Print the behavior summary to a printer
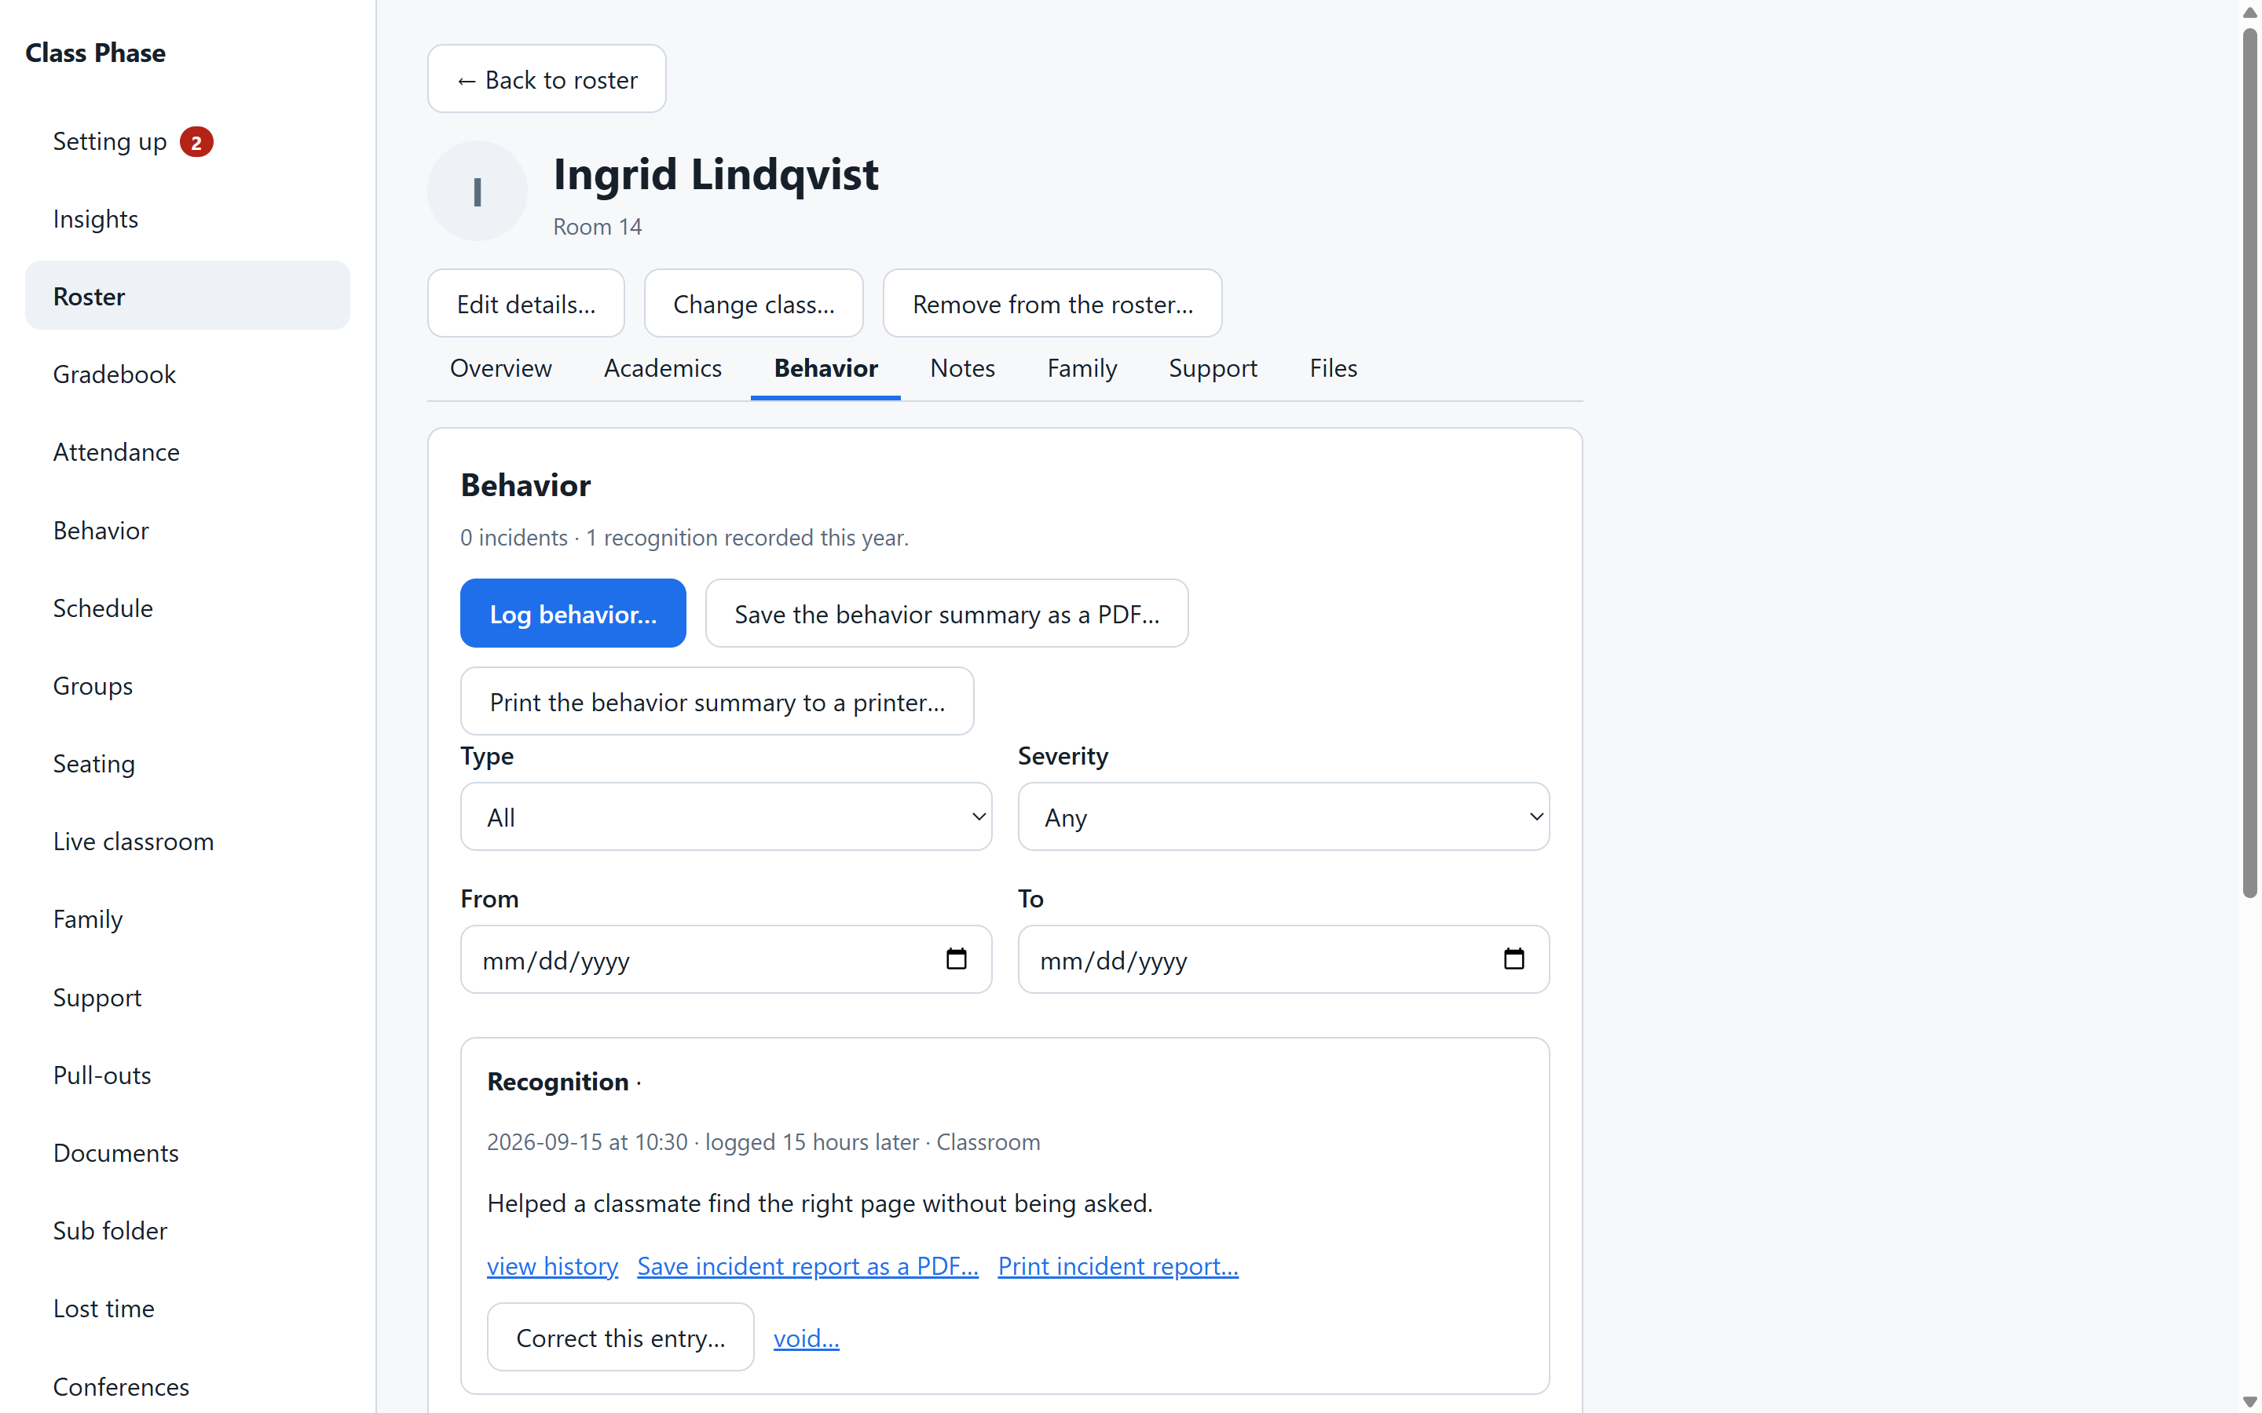This screenshot has width=2262, height=1413. (717, 702)
